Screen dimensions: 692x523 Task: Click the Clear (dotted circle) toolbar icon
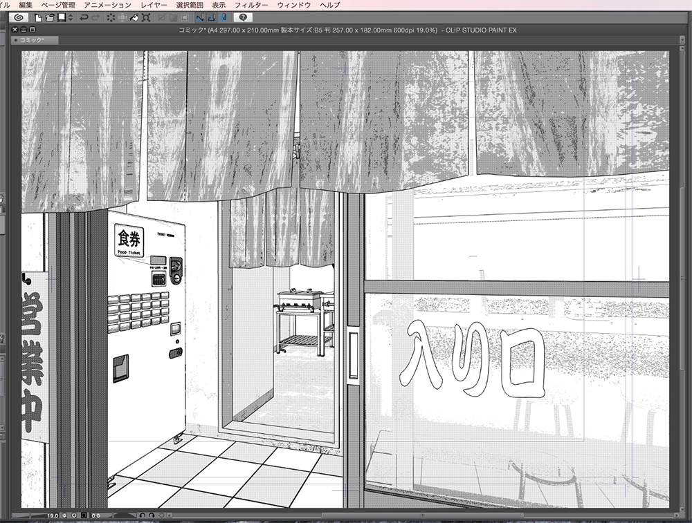[x=111, y=18]
